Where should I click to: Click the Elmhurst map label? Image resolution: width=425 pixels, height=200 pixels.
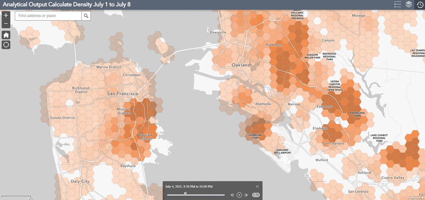tap(320, 128)
